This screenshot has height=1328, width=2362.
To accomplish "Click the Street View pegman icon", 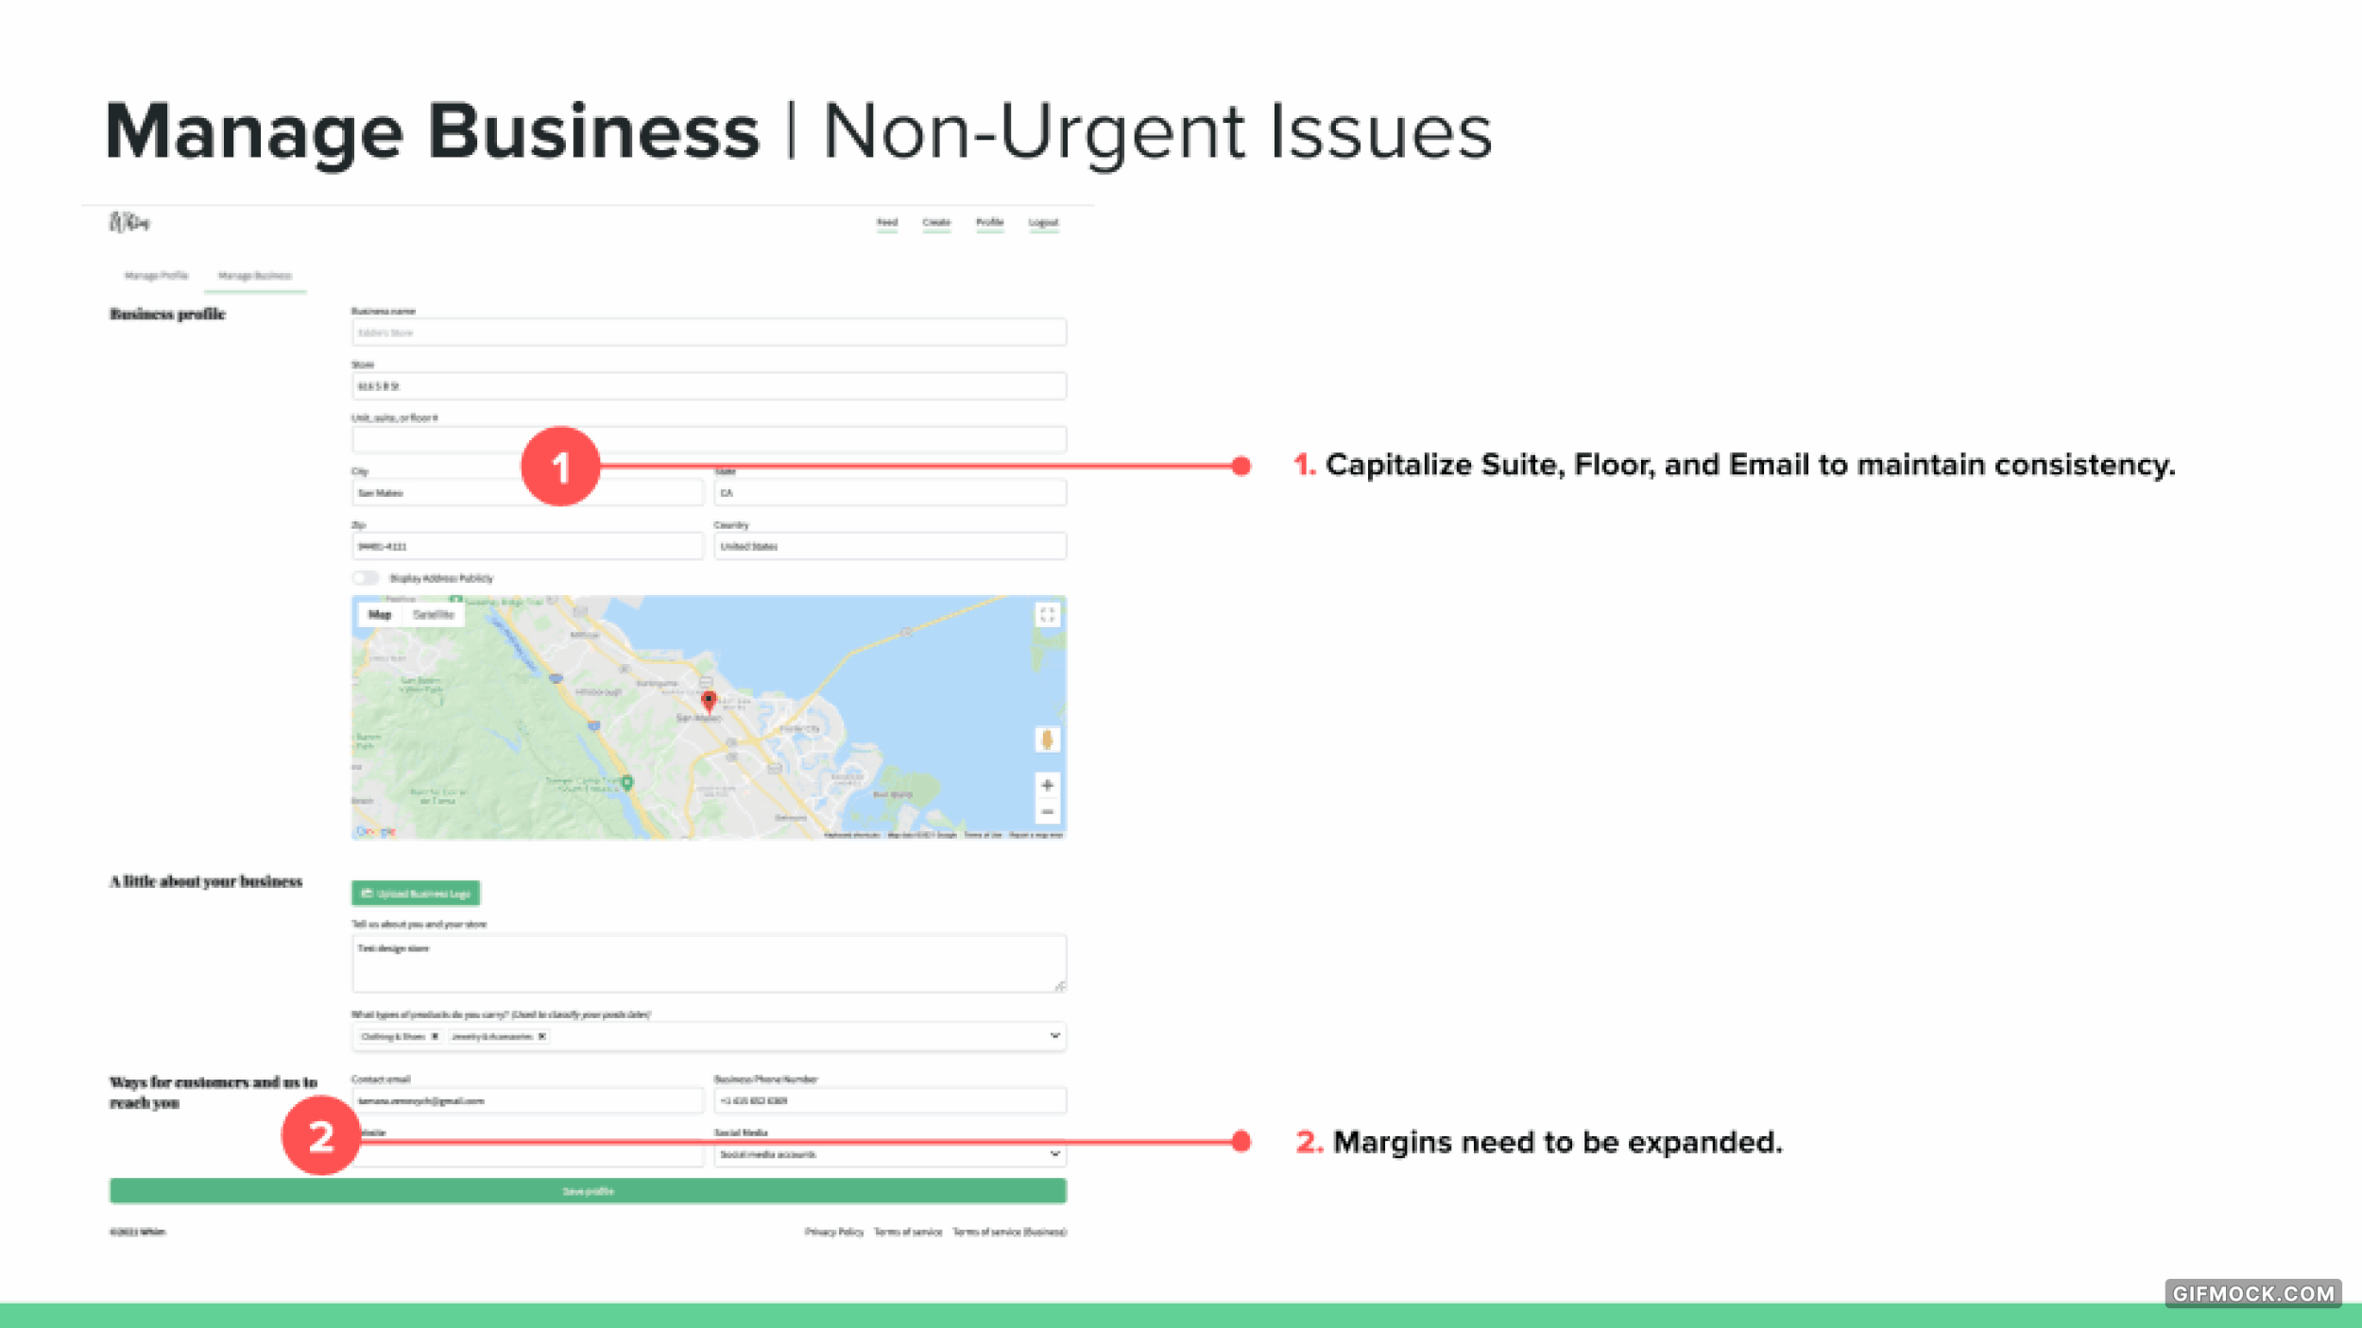I will click(x=1047, y=740).
